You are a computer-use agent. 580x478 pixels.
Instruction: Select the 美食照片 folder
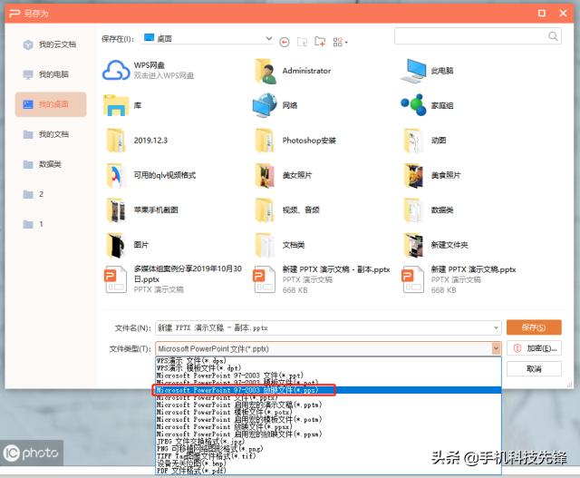coord(432,175)
